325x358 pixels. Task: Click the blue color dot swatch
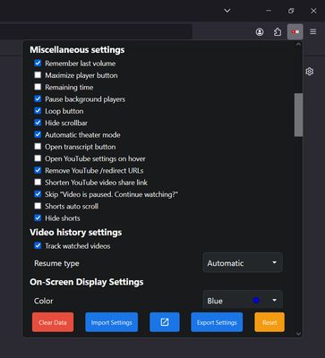(256, 301)
